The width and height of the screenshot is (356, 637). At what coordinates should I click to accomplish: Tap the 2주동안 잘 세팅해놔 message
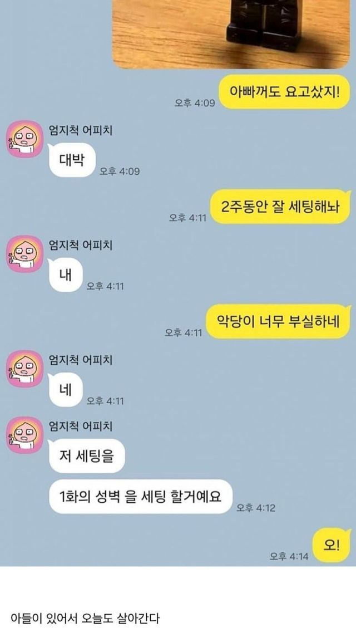click(x=280, y=207)
